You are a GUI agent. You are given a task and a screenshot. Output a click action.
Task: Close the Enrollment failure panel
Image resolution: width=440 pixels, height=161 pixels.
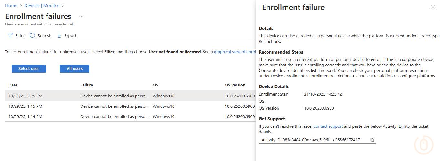point(433,7)
